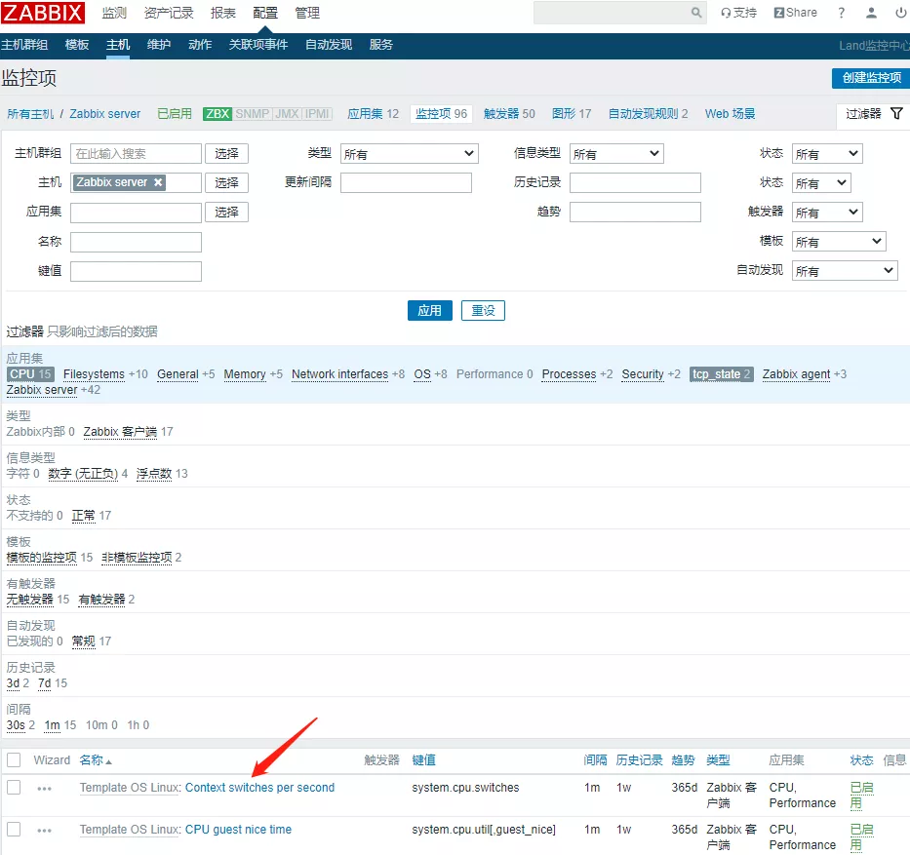The width and height of the screenshot is (910, 855).
Task: Click the 键值 input field
Action: (136, 271)
